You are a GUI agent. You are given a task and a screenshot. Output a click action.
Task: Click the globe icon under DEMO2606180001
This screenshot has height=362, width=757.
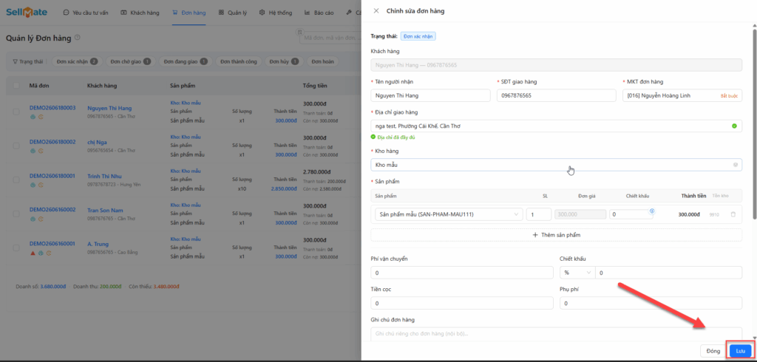(x=33, y=185)
